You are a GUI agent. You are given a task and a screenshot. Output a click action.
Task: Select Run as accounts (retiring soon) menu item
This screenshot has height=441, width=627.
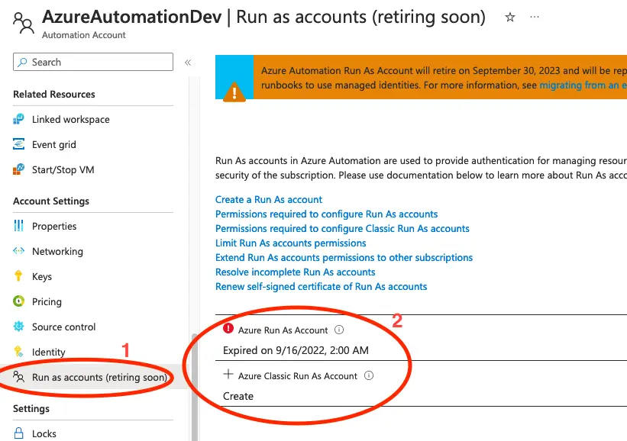point(99,378)
